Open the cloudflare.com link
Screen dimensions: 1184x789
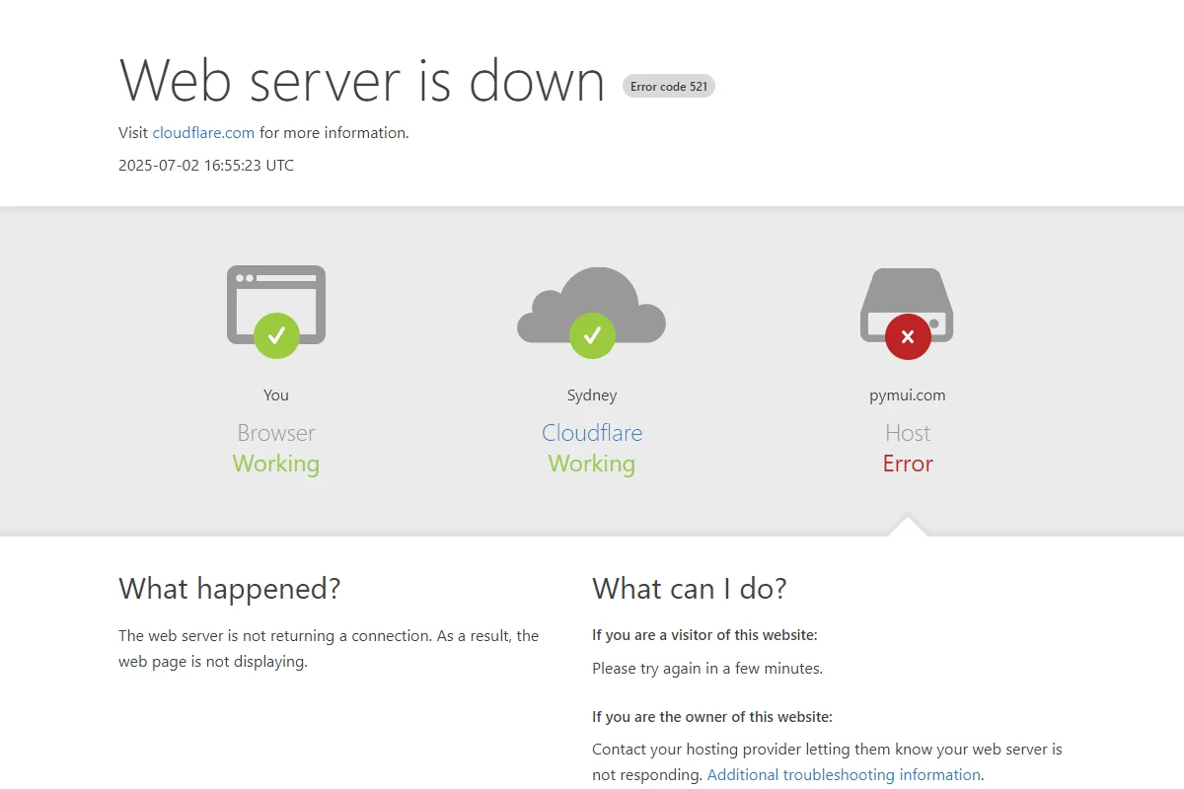[x=203, y=133]
